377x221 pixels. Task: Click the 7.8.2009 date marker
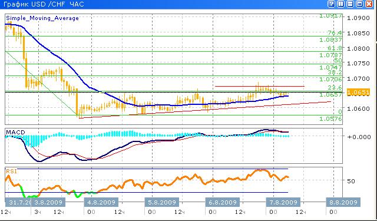pyautogui.click(x=283, y=202)
